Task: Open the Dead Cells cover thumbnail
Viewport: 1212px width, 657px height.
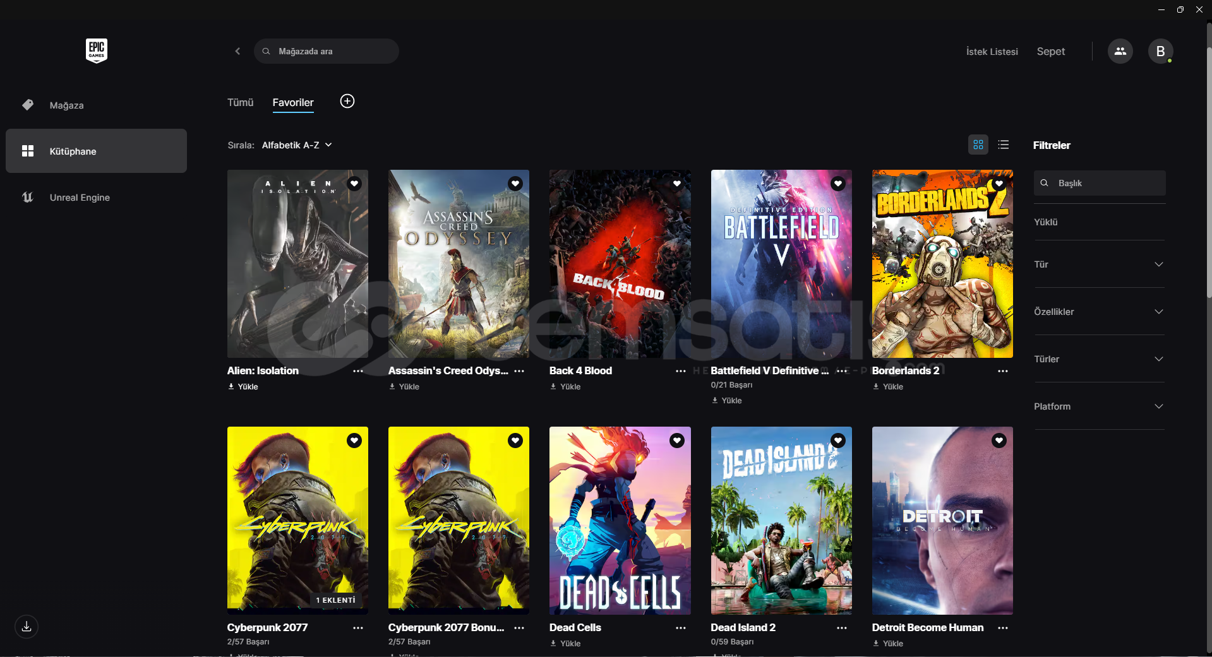Action: (x=620, y=521)
